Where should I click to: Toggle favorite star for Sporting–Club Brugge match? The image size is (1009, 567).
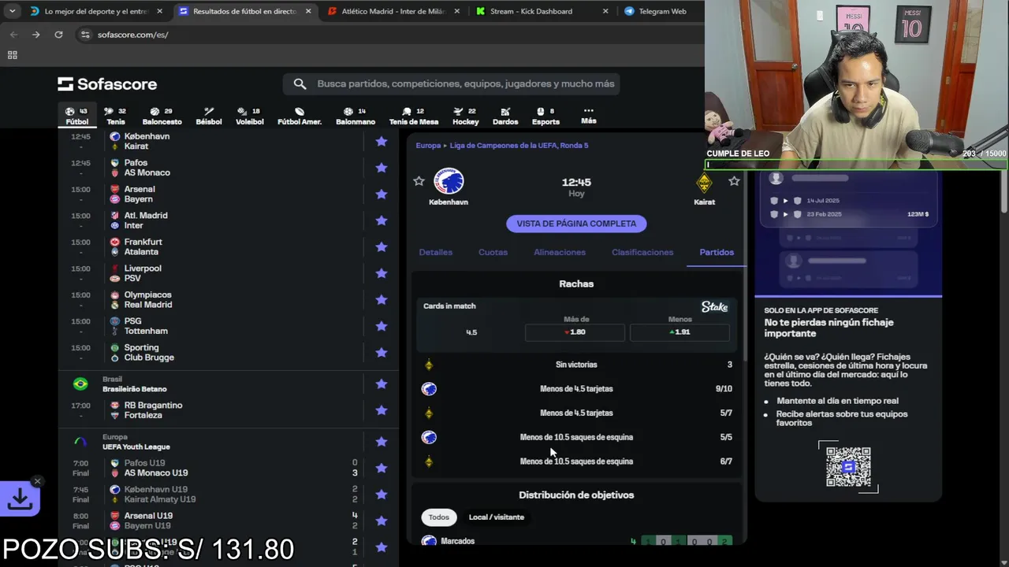click(x=382, y=353)
